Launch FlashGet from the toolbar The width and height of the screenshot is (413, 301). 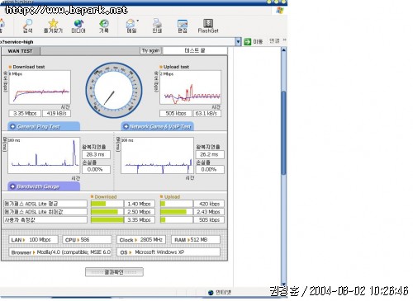(x=208, y=26)
